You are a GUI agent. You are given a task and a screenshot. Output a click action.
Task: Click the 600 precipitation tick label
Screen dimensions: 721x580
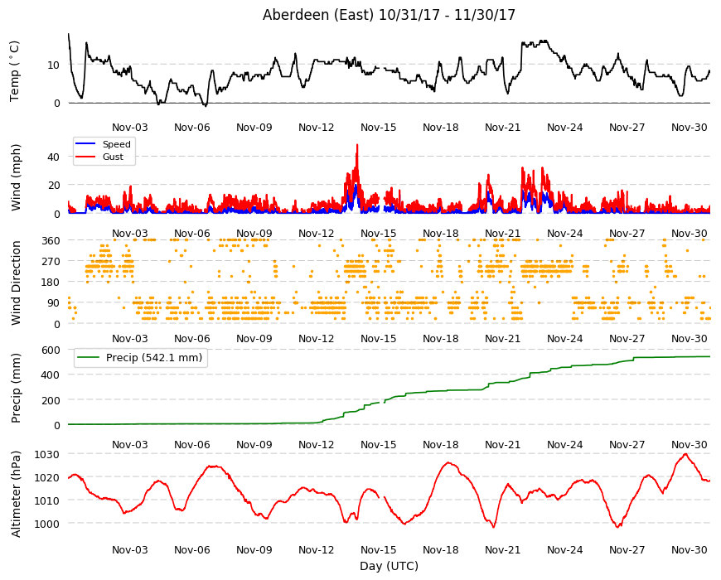pos(51,350)
